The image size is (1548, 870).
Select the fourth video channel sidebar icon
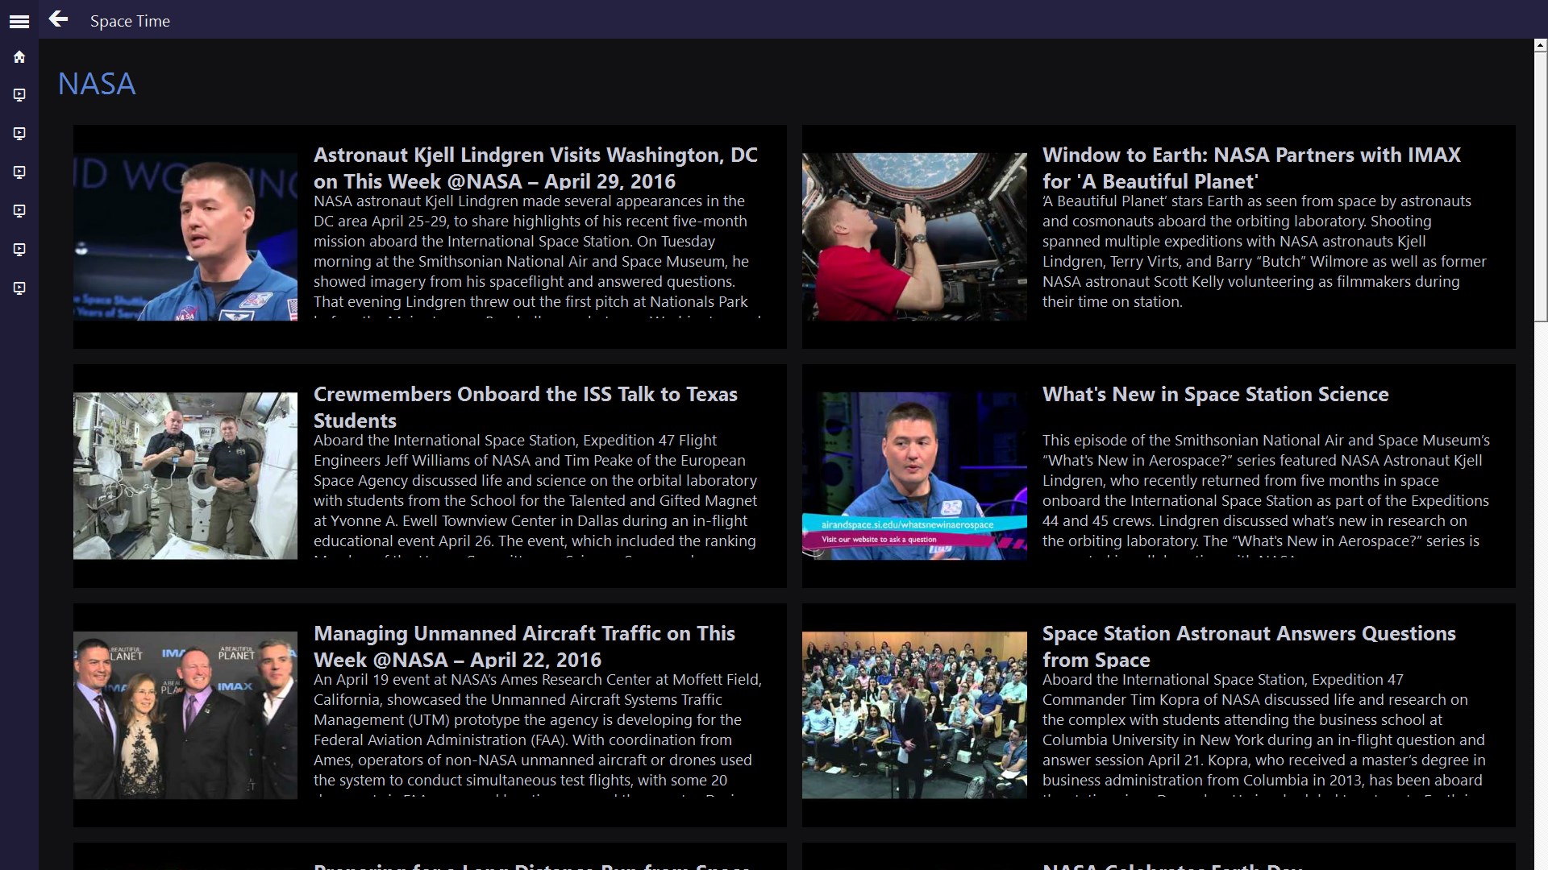[19, 211]
